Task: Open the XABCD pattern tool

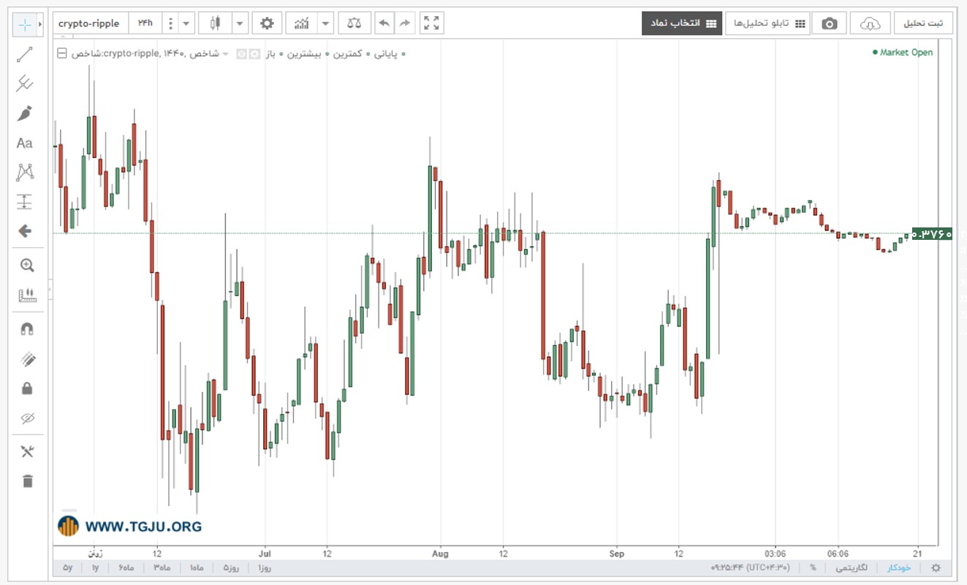Action: tap(25, 173)
